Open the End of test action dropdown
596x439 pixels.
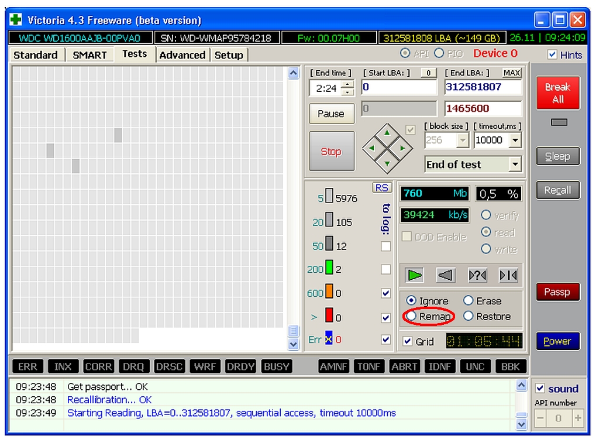[515, 164]
